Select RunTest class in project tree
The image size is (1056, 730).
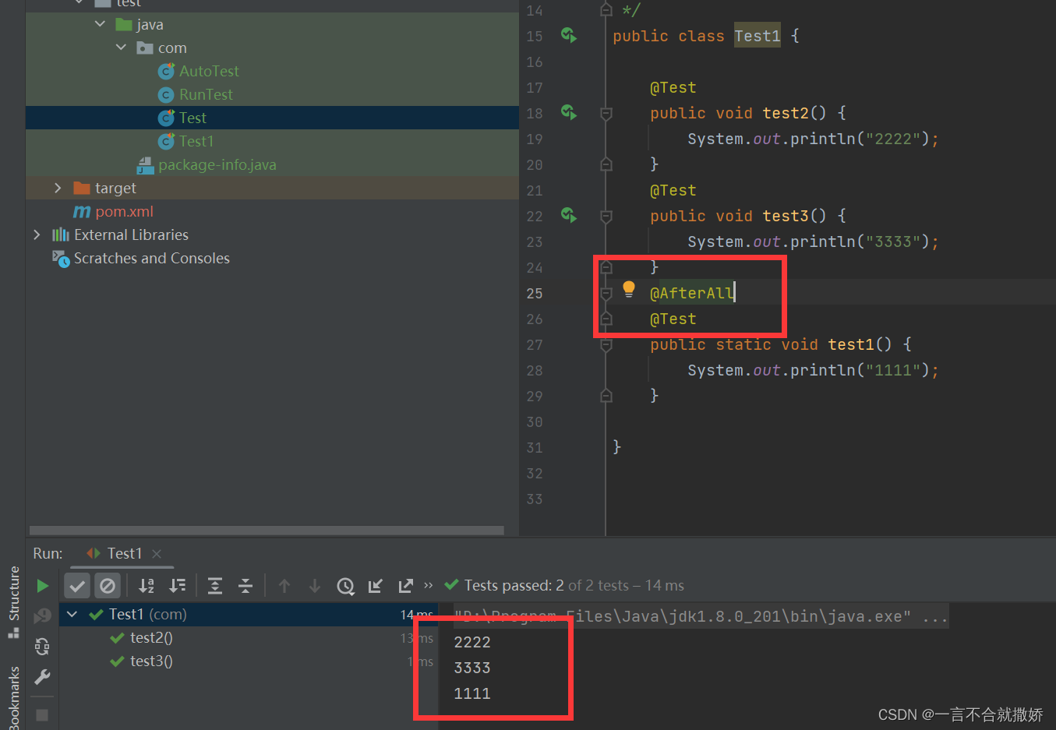click(x=206, y=94)
